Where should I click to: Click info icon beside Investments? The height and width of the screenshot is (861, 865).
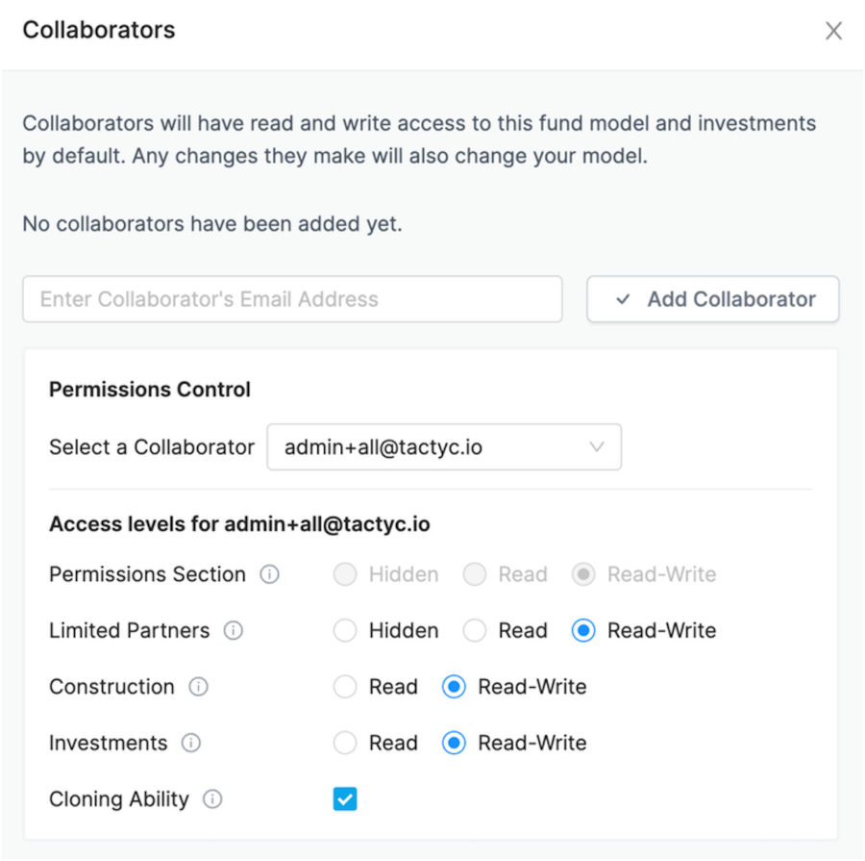pyautogui.click(x=191, y=743)
